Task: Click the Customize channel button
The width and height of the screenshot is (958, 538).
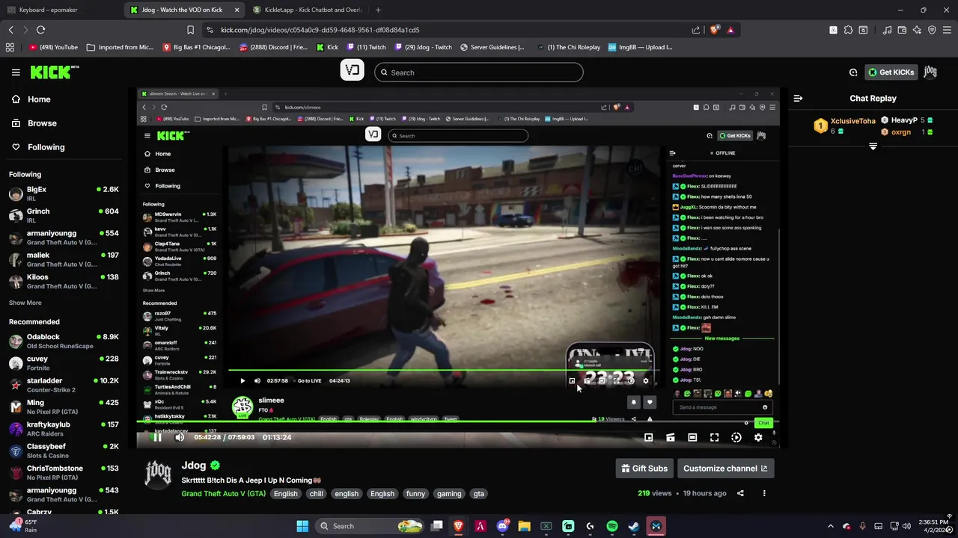Action: pos(725,469)
